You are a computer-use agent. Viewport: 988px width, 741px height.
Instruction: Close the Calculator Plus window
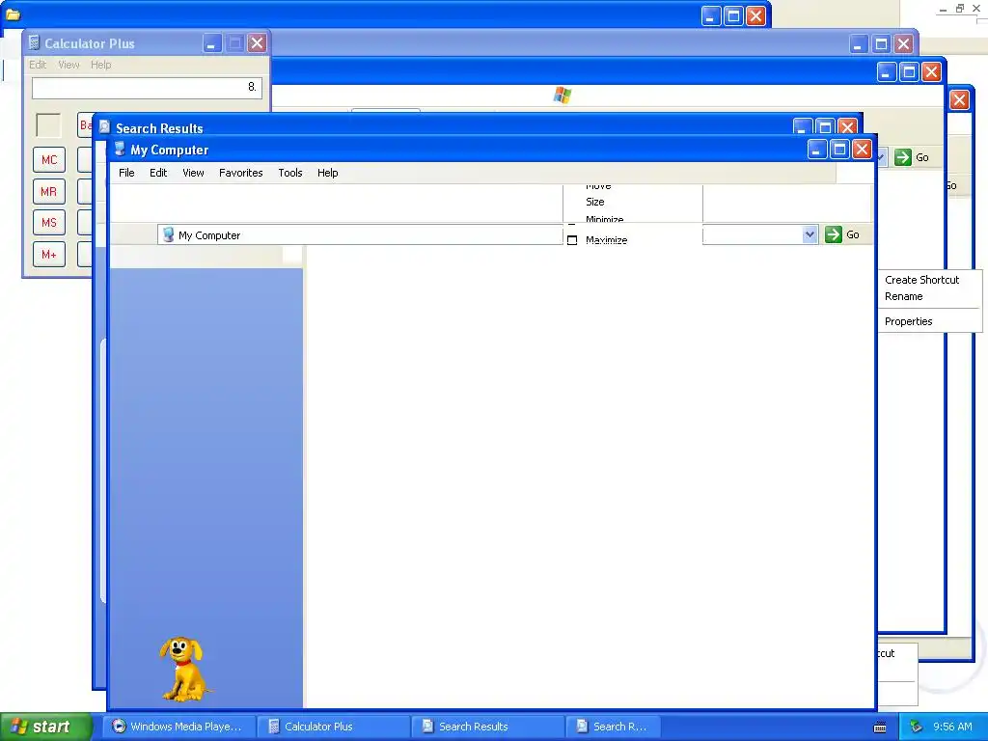click(x=257, y=43)
